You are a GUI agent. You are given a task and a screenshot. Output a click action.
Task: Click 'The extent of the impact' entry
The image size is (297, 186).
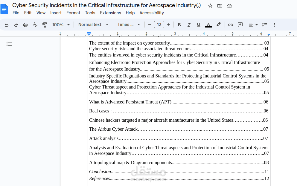tap(179, 43)
